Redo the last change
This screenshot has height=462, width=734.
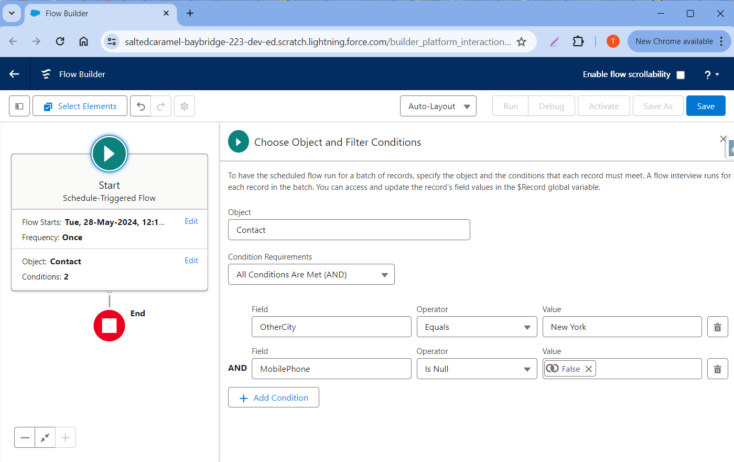coord(161,106)
